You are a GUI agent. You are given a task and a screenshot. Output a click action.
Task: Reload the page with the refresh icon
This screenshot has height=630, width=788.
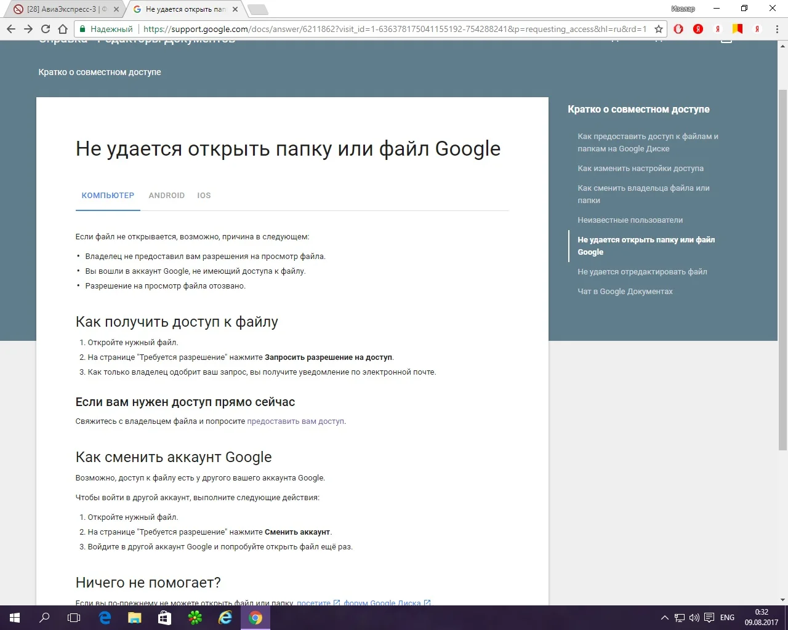point(46,29)
